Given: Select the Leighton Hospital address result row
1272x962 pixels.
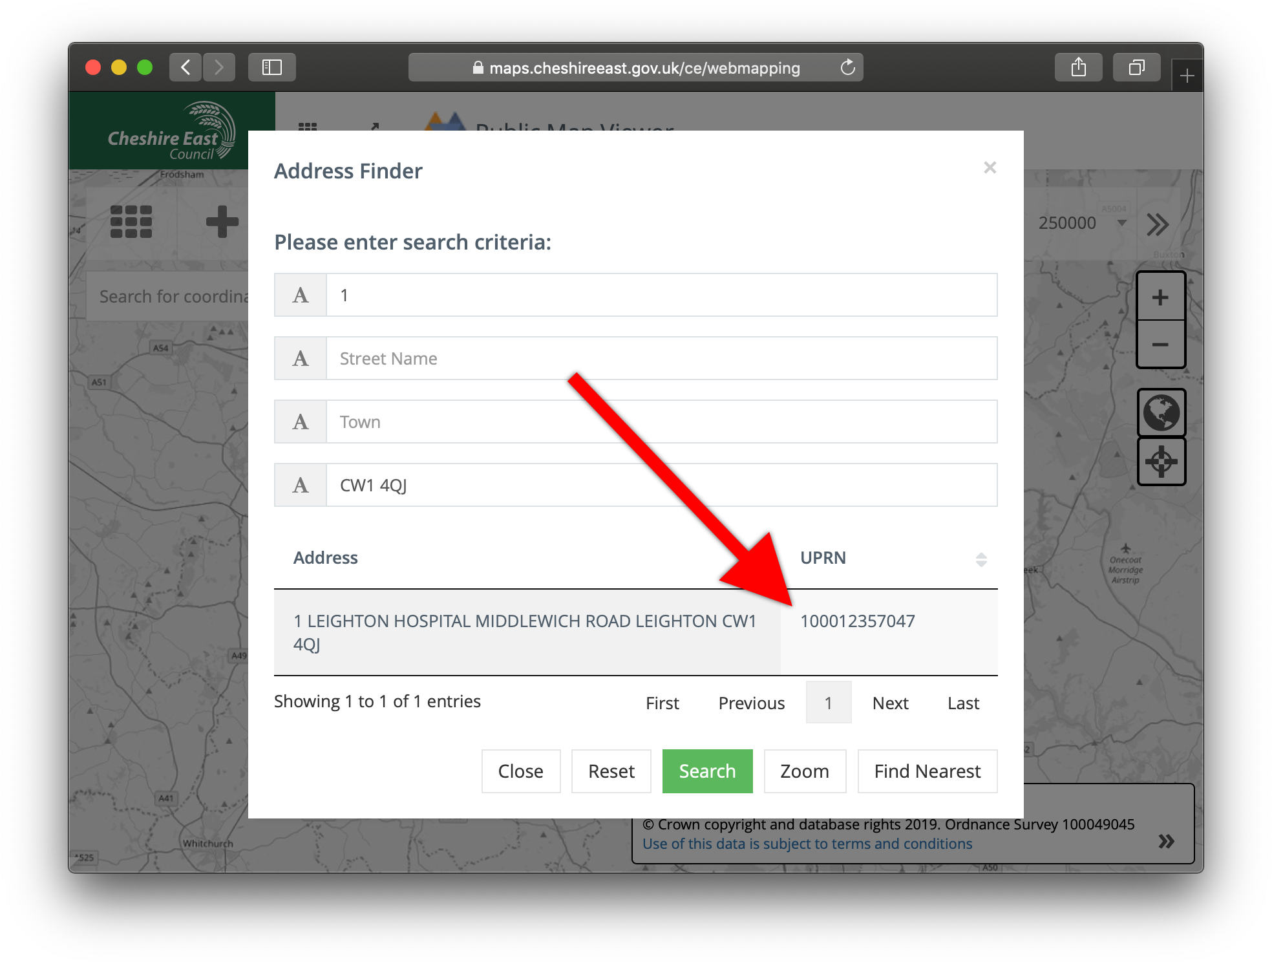Looking at the screenshot, I should pyautogui.click(x=525, y=632).
